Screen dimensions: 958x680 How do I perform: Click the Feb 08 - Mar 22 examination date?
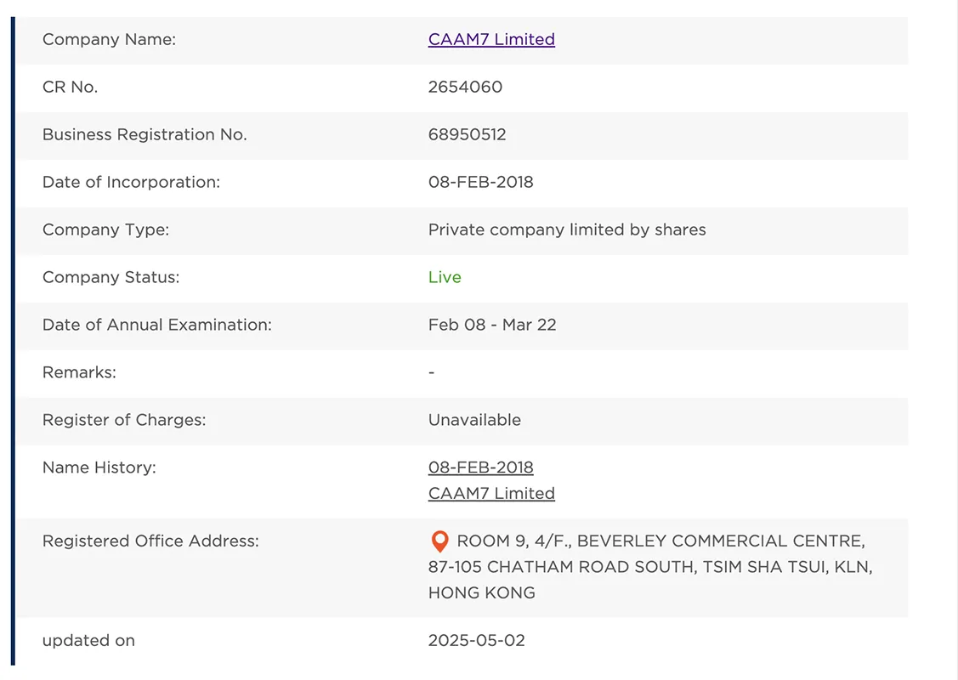[x=492, y=325]
